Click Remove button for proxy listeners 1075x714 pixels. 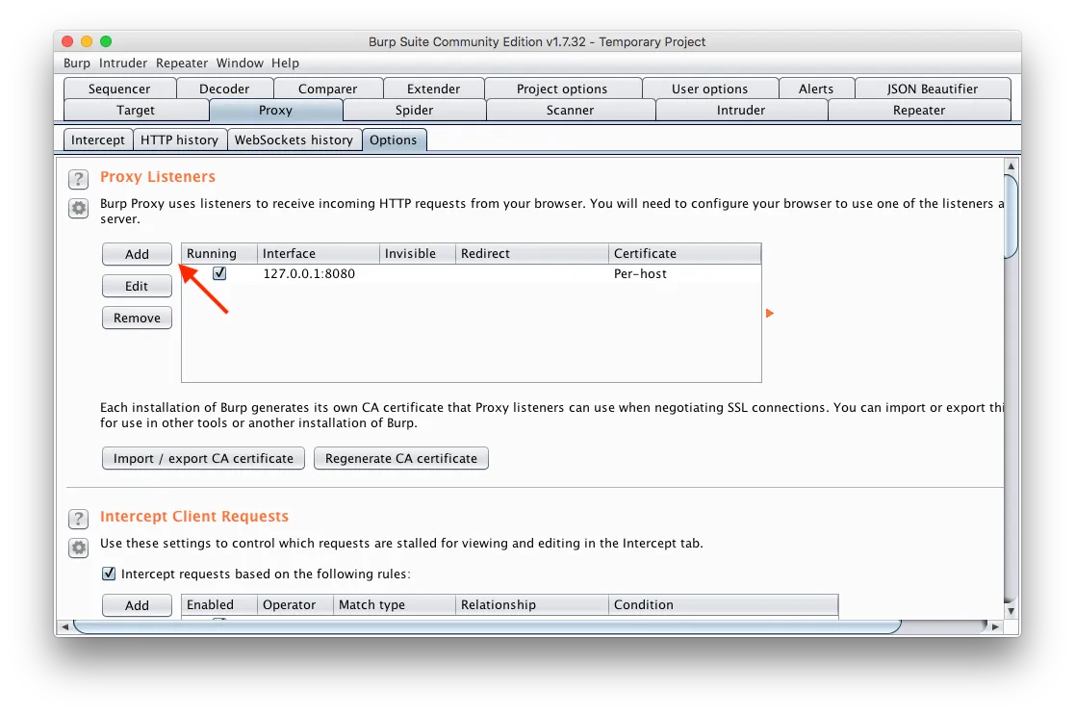click(137, 318)
